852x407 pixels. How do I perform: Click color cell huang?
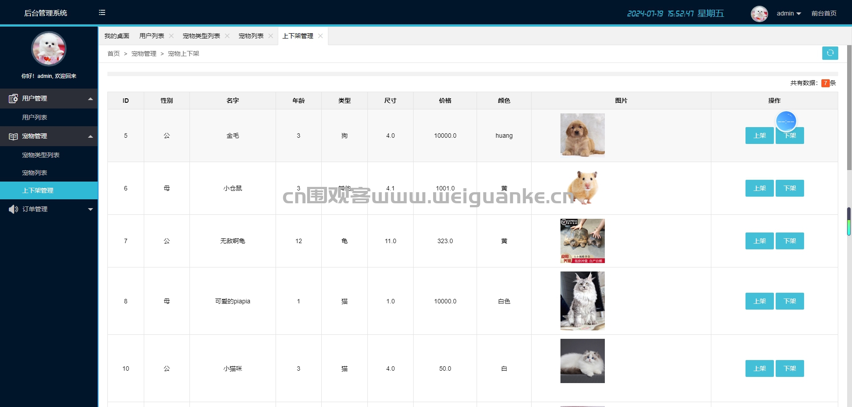(x=504, y=136)
